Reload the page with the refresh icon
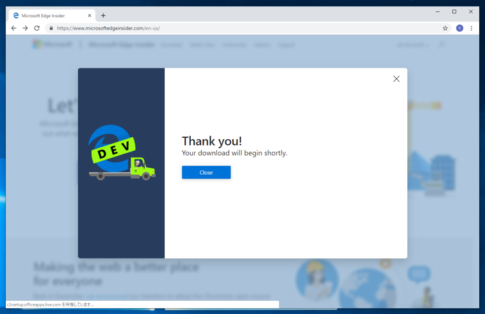This screenshot has width=485, height=314. coord(37,28)
